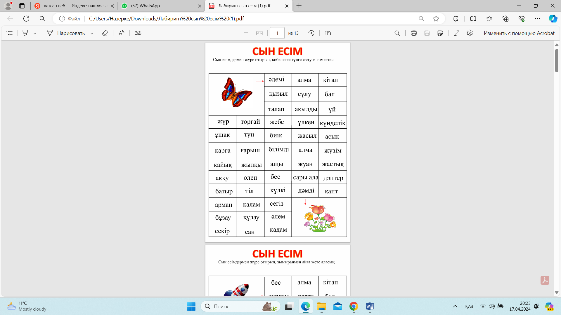Select the highlight tool
Image resolution: width=561 pixels, height=315 pixels.
click(25, 33)
